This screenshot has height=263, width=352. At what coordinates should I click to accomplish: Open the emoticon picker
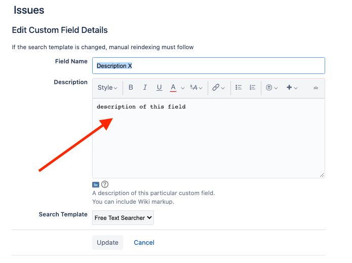[x=271, y=88]
